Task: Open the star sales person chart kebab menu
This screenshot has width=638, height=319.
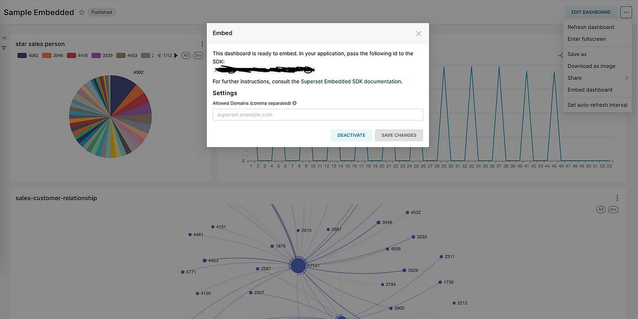Action: tap(202, 44)
